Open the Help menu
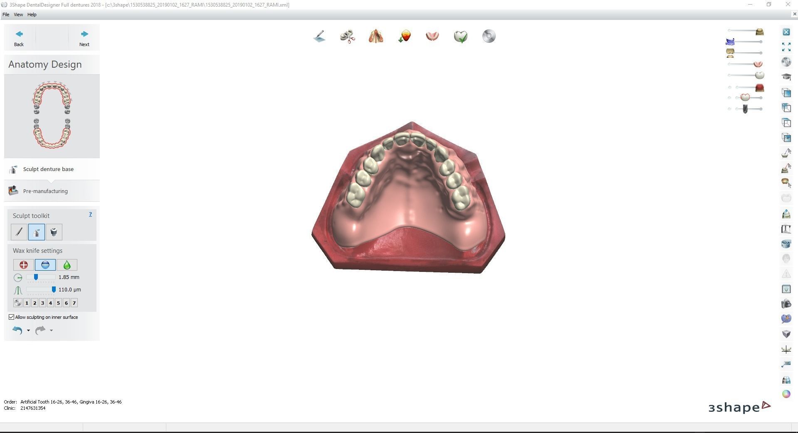Screen dimensions: 798x433 32,15
